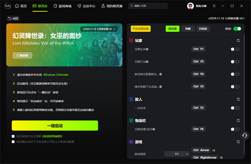This screenshot has height=164, width=251.
Task: Check the 免责使用说明 agreement checkbox
Action: click(x=13, y=136)
